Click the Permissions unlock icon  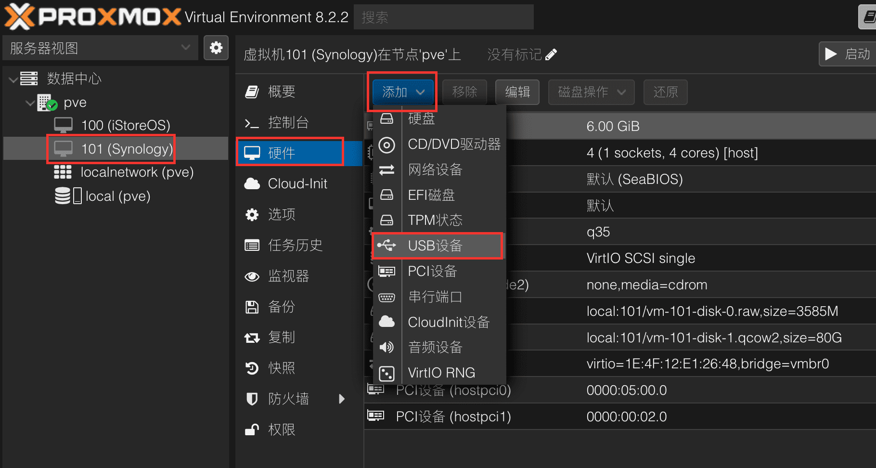[252, 429]
